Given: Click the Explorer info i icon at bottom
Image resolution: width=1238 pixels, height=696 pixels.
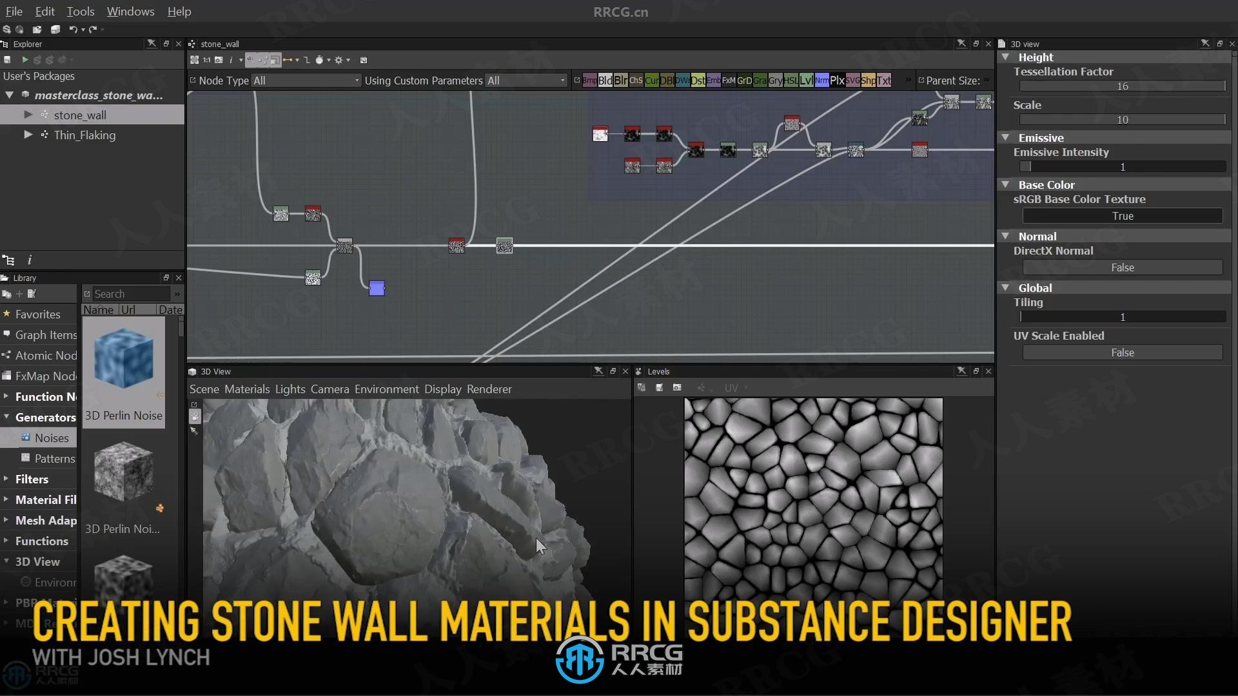Looking at the screenshot, I should 29,260.
